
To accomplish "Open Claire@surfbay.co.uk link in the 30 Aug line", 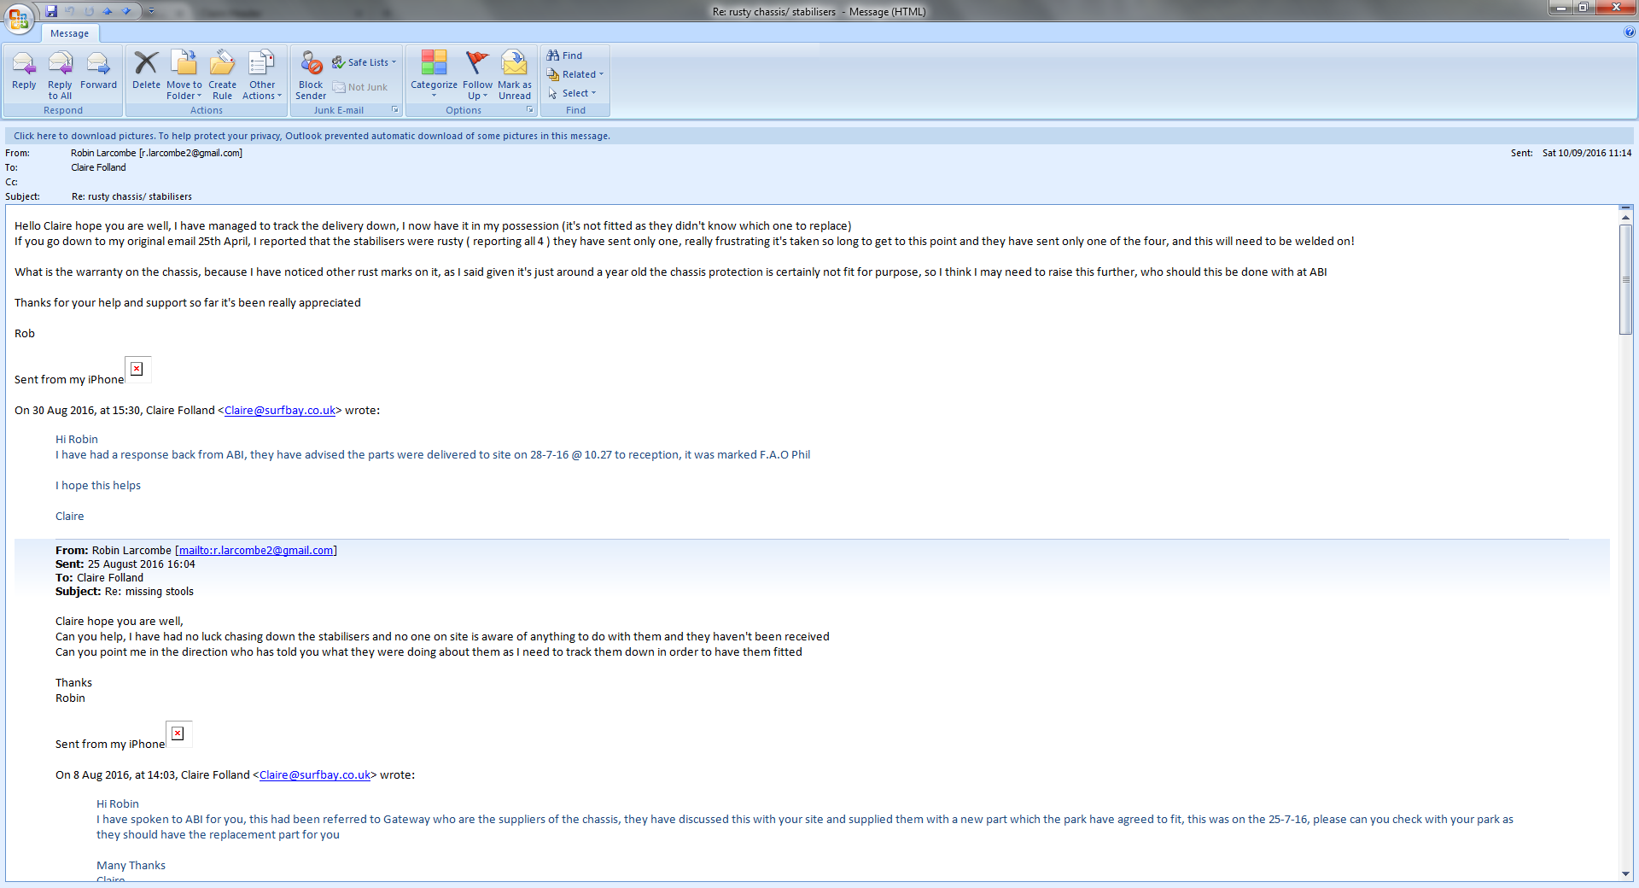I will 280,411.
